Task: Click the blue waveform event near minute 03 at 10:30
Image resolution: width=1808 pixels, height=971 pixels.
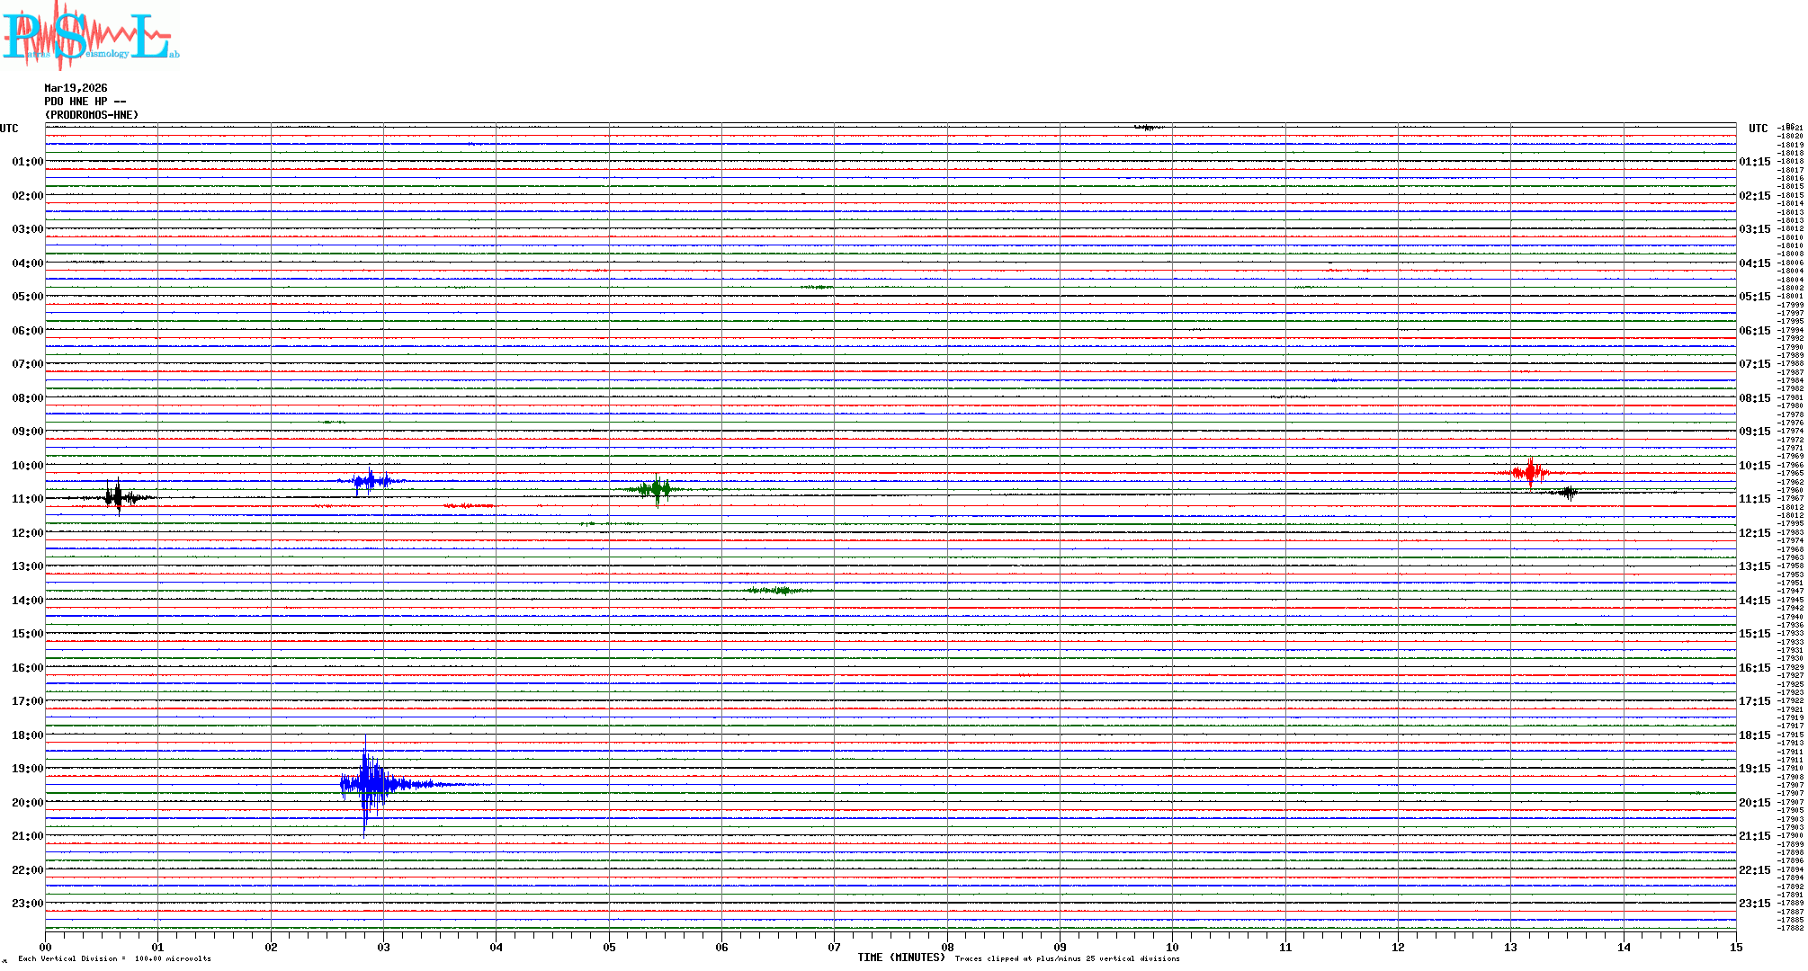Action: click(371, 481)
